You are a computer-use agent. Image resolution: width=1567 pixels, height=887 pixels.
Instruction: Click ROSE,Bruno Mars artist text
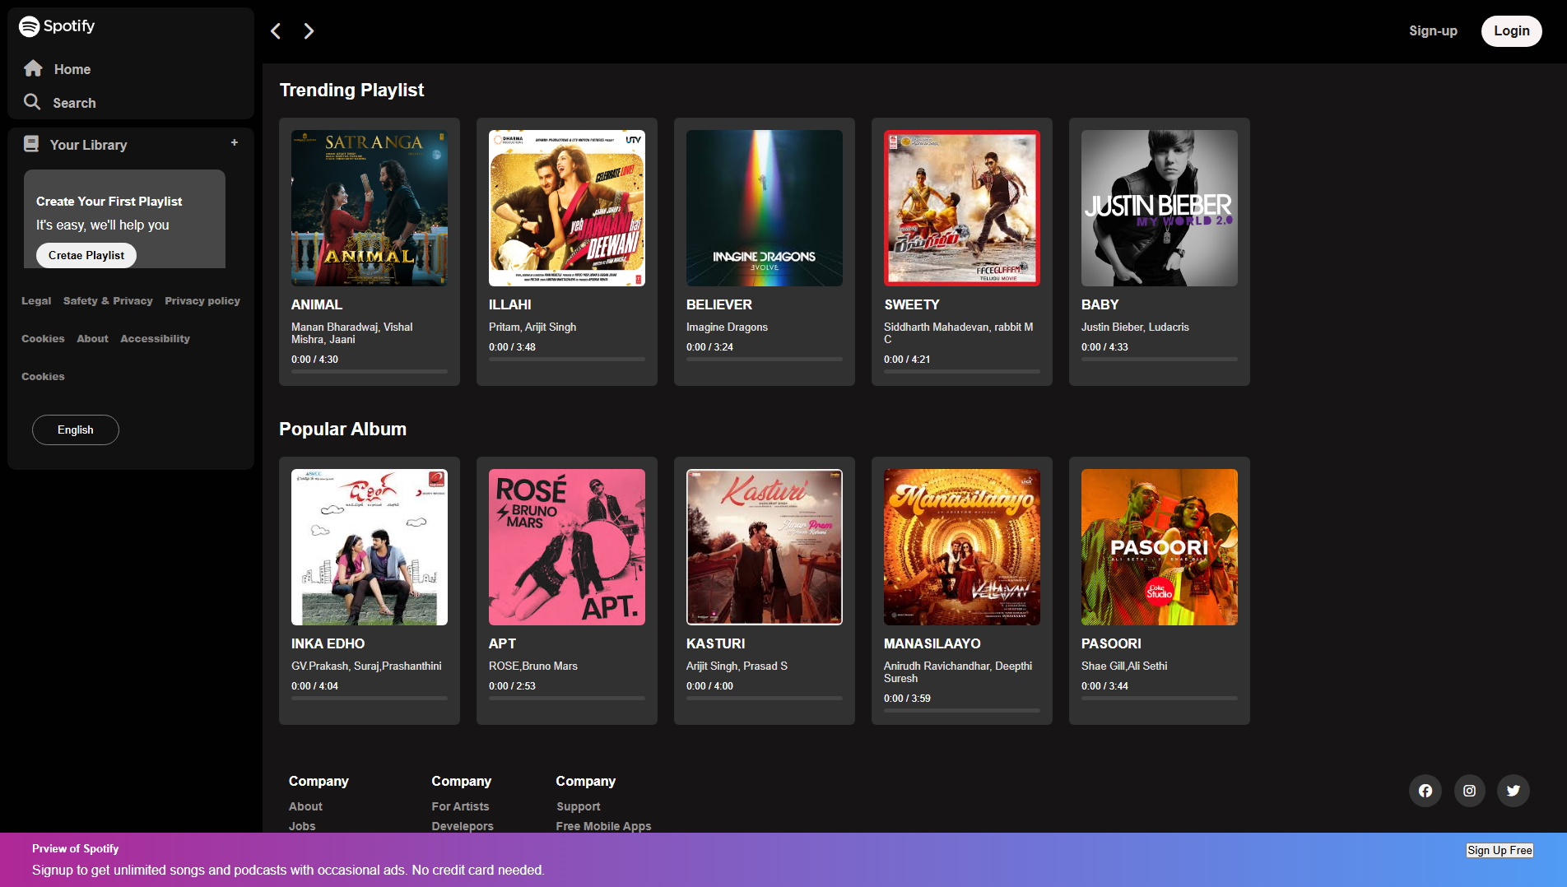point(533,666)
